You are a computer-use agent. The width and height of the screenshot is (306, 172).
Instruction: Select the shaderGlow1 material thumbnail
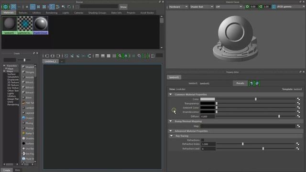click(x=40, y=25)
